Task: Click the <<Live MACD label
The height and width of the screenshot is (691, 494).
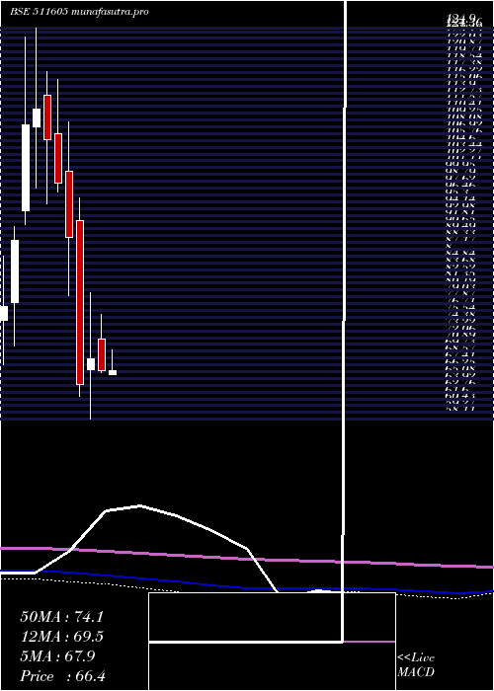Action: (416, 665)
